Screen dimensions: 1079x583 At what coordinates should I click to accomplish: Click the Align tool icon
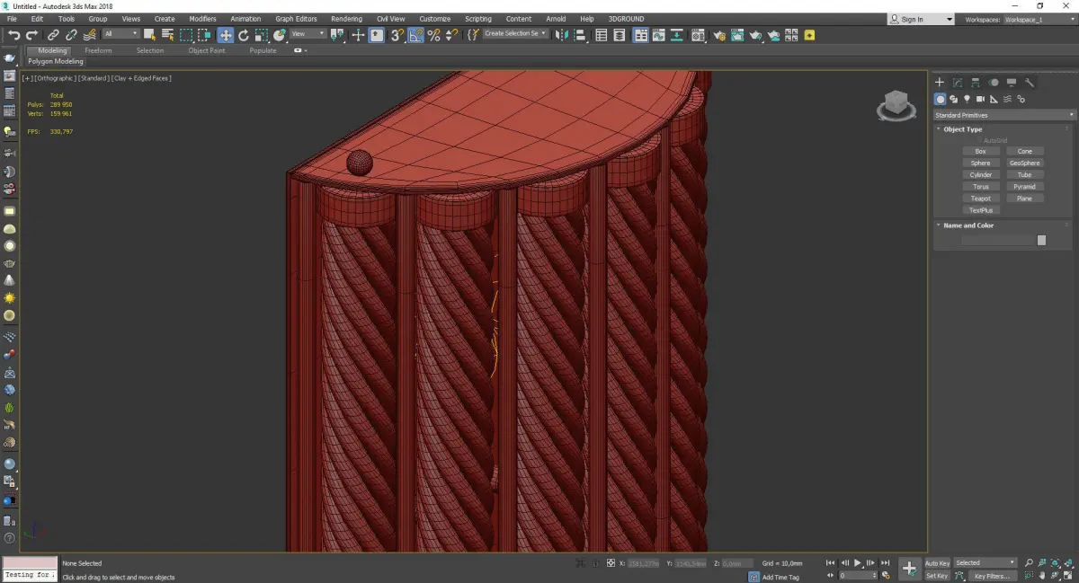point(581,35)
